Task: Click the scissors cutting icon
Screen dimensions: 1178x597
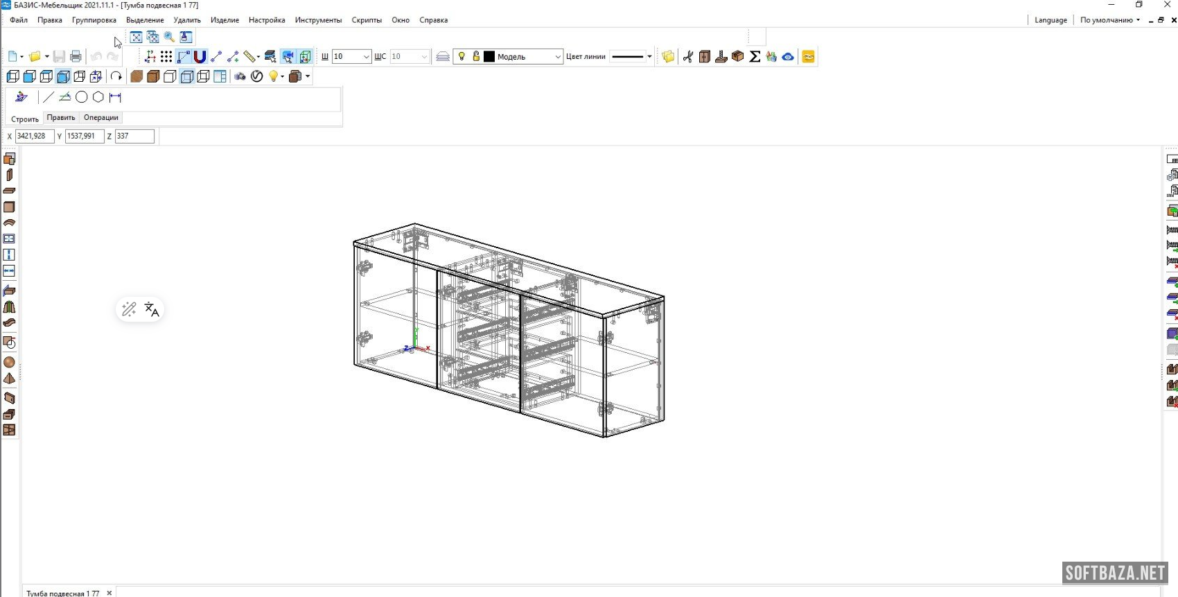Action: [687, 57]
